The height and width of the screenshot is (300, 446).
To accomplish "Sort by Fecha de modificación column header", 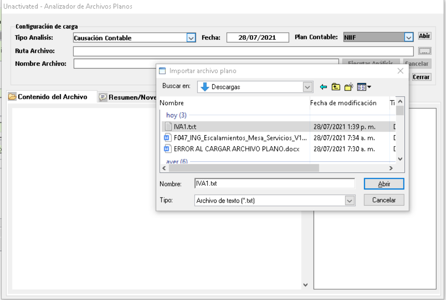I will [x=343, y=103].
